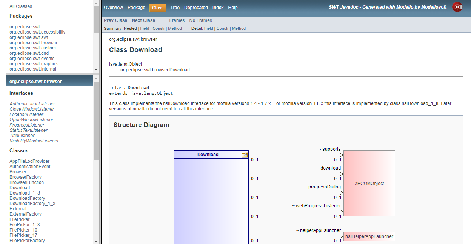
Task: Open the Overview page
Action: 113,8
